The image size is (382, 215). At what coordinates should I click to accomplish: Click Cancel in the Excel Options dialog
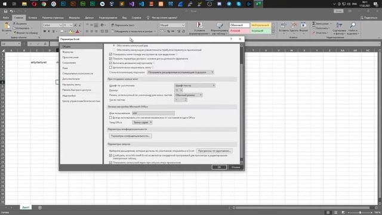236,167
